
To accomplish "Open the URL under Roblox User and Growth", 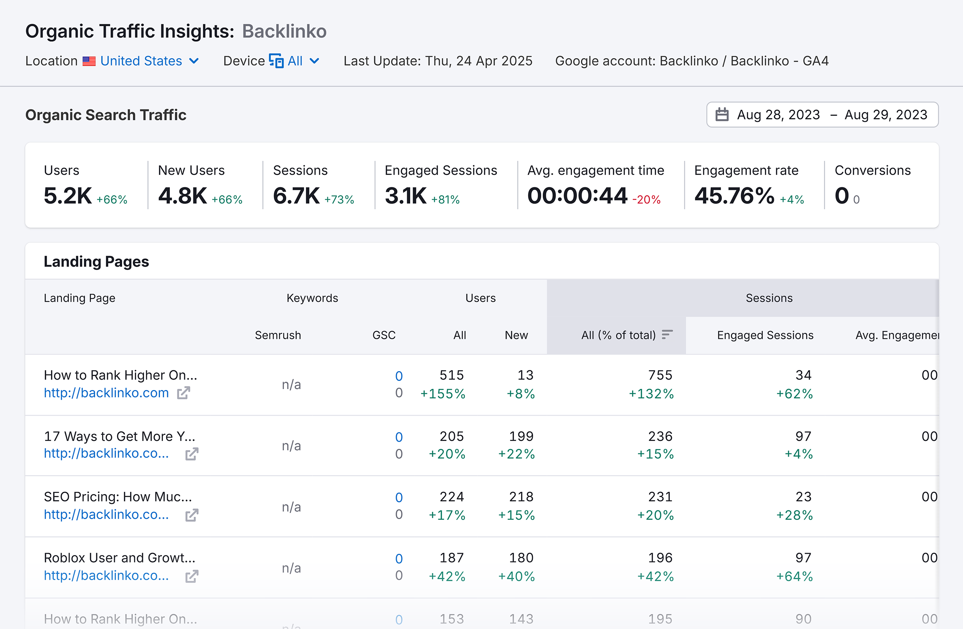I will [x=106, y=575].
